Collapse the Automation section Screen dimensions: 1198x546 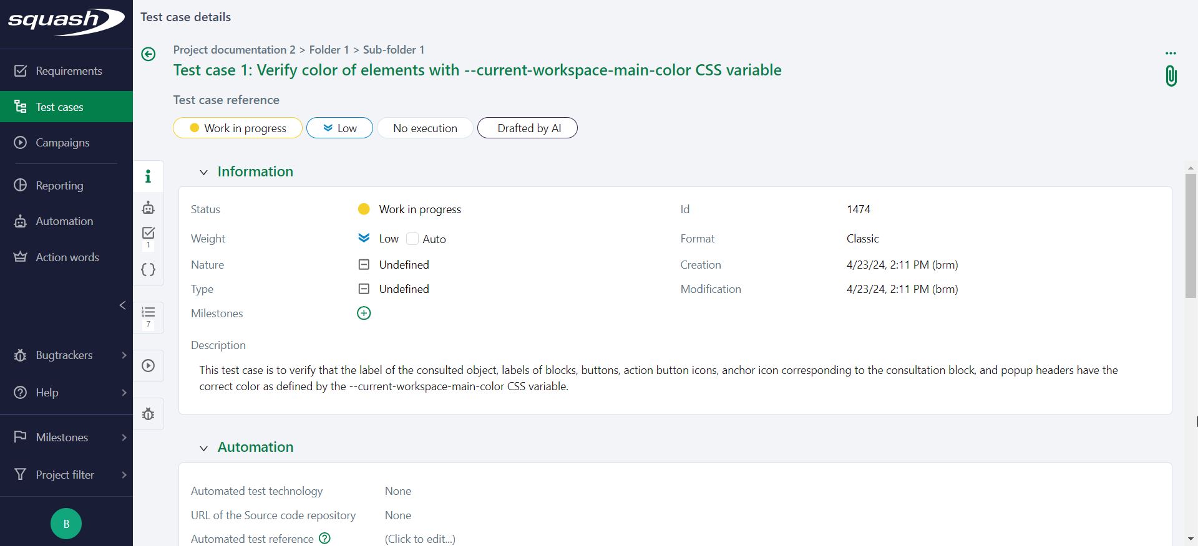point(203,448)
